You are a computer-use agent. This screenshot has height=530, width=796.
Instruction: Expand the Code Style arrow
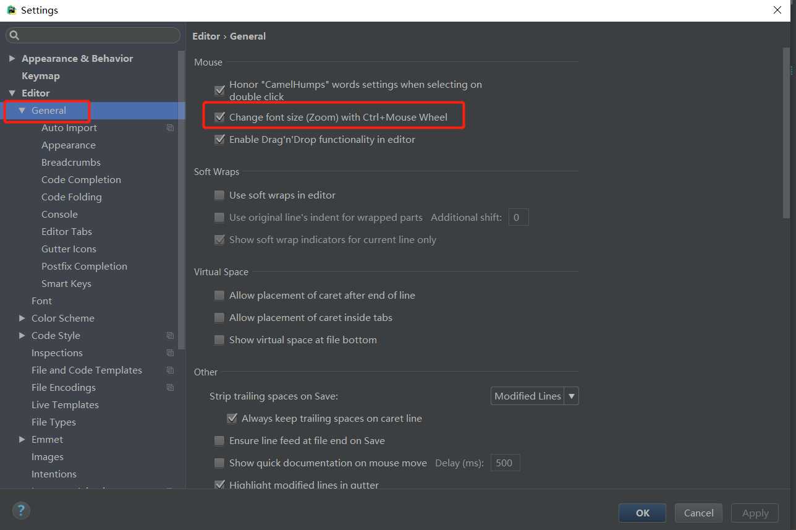click(22, 336)
